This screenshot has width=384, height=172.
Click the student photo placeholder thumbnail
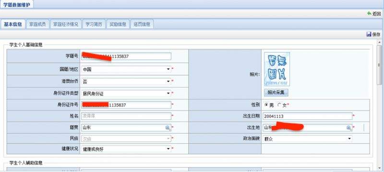pyautogui.click(x=277, y=69)
